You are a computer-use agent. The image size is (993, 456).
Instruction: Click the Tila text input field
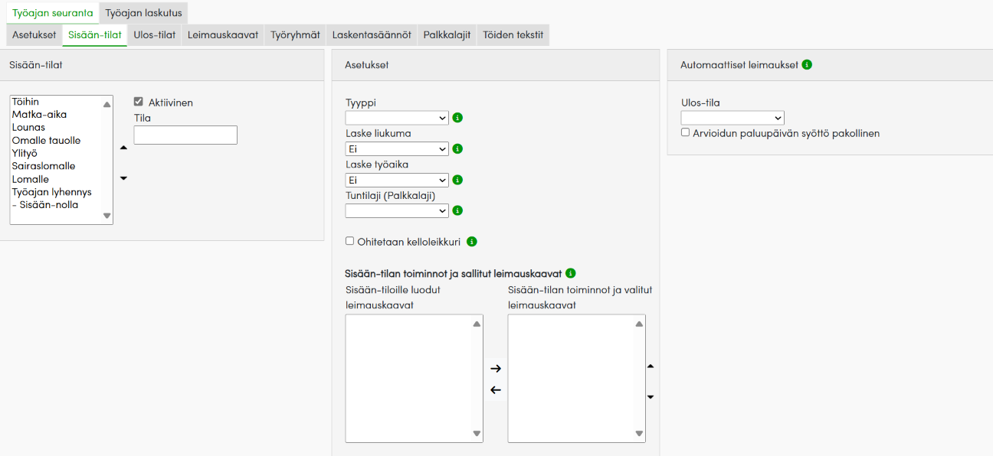point(185,135)
